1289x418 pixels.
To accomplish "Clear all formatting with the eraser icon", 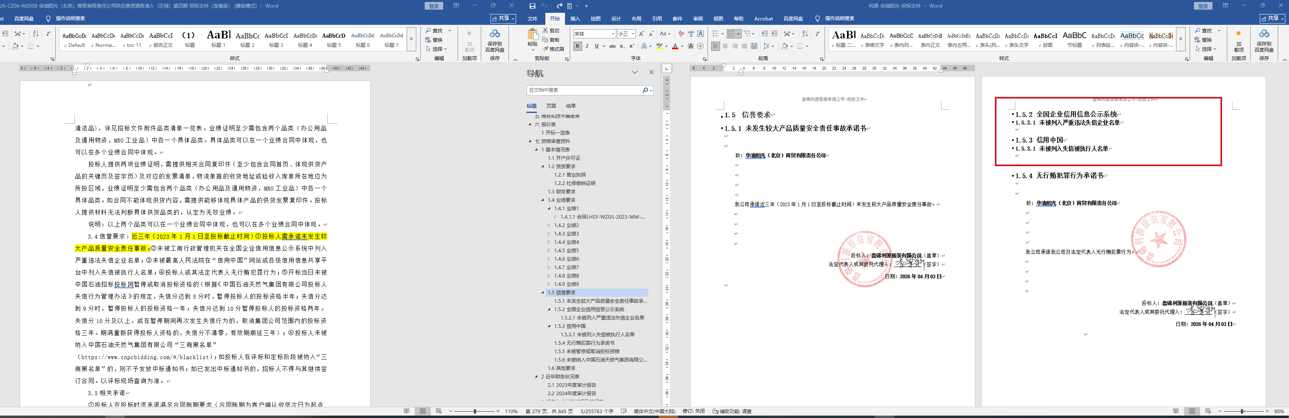I will 681,34.
